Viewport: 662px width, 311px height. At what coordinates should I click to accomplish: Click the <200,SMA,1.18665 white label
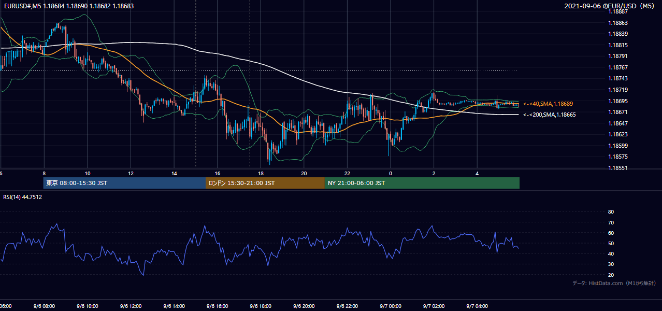tap(549, 115)
